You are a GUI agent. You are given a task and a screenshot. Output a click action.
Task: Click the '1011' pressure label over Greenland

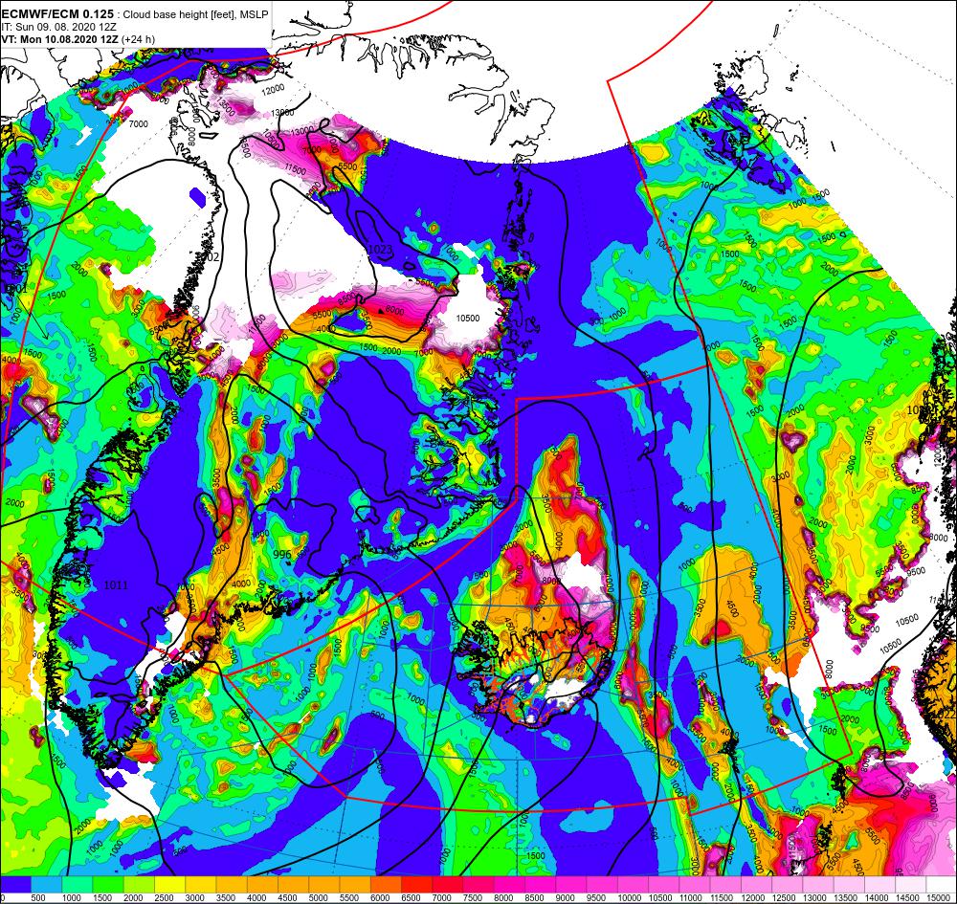tap(116, 585)
